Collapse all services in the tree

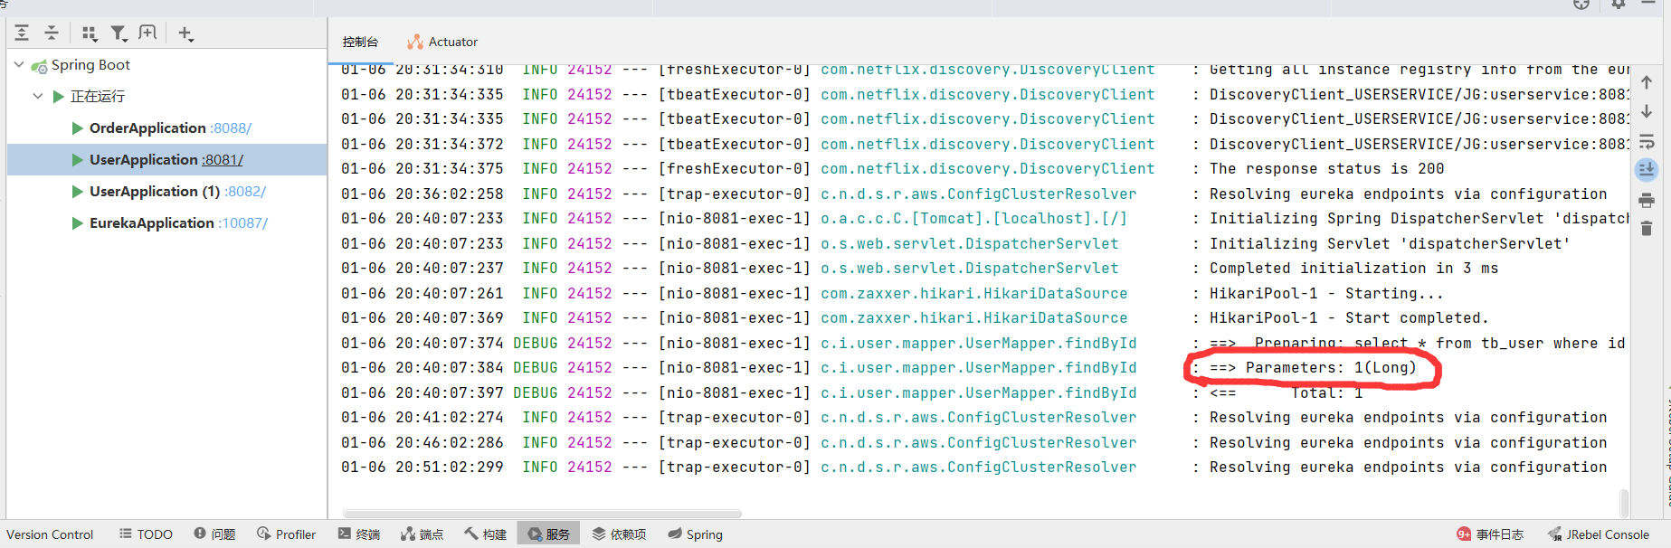pyautogui.click(x=52, y=33)
